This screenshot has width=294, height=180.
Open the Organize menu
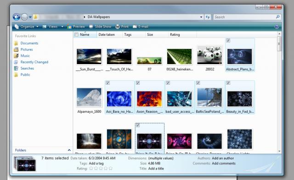(27, 27)
